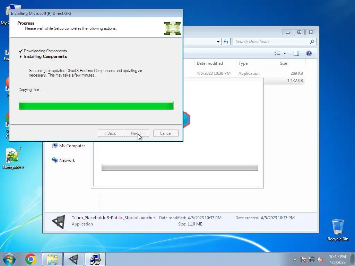Image resolution: width=355 pixels, height=266 pixels.
Task: Open the view options dropdown arrow
Action: (285, 53)
